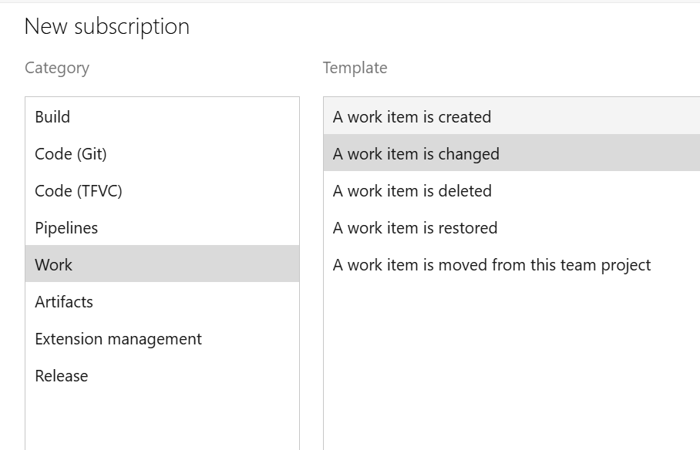Click the first row of the Template list
700x450 pixels.
(x=412, y=117)
